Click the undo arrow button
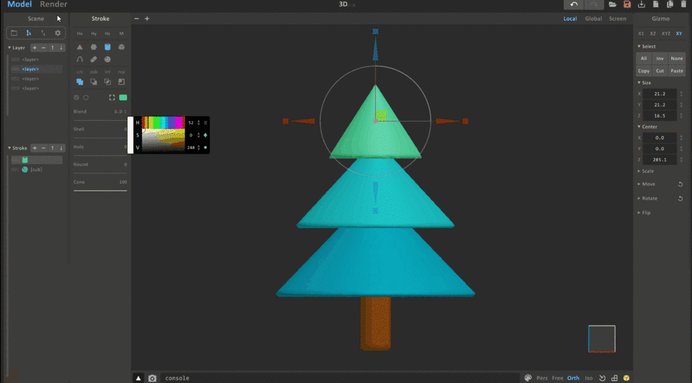Viewport: 692px width, 383px height. click(x=573, y=5)
